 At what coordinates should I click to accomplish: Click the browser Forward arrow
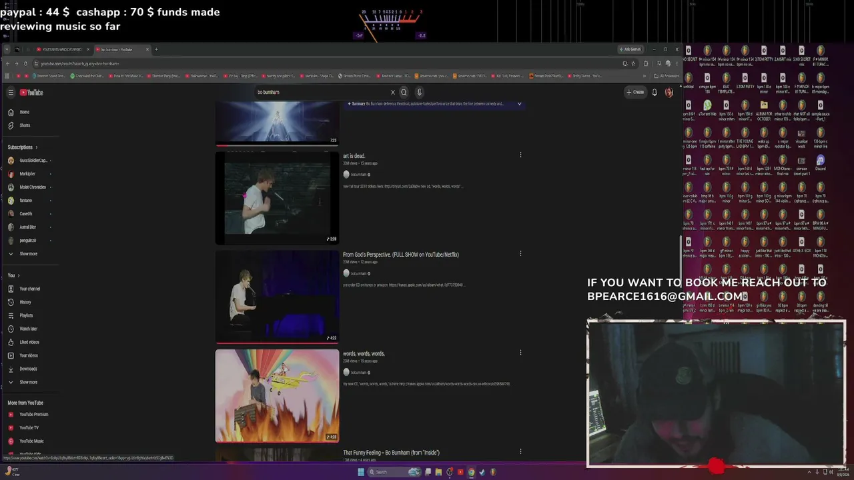tap(17, 64)
